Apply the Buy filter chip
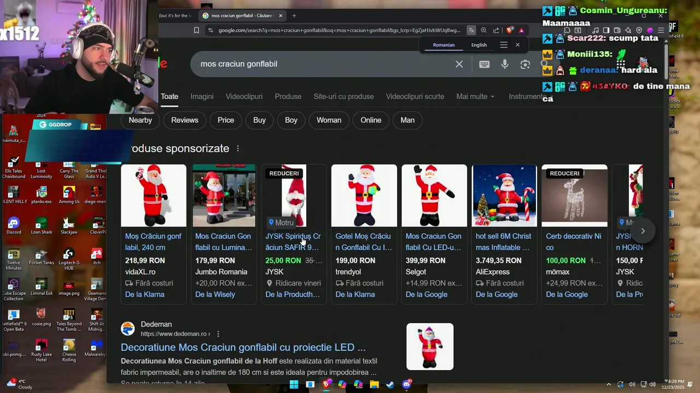Image resolution: width=700 pixels, height=393 pixels. click(260, 120)
